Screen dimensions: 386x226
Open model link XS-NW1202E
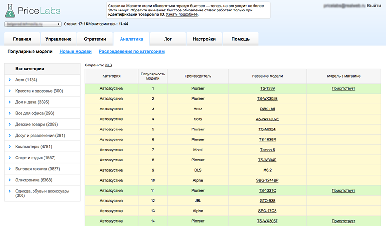coord(267,119)
